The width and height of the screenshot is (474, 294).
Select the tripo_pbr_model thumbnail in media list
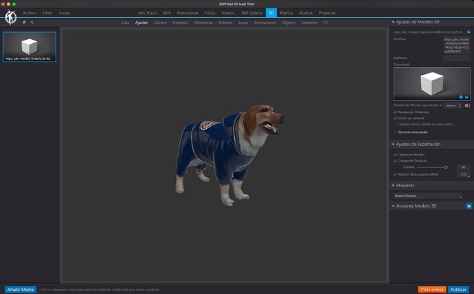(x=29, y=47)
